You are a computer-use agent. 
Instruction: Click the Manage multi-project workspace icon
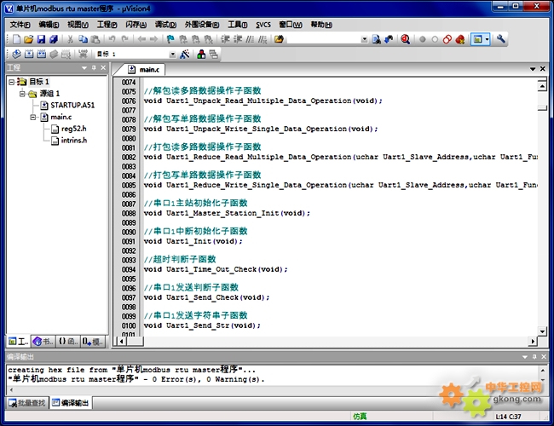click(213, 54)
